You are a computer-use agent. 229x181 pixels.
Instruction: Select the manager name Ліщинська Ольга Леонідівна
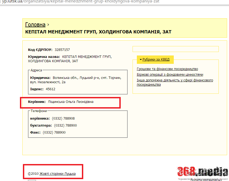click(71, 102)
